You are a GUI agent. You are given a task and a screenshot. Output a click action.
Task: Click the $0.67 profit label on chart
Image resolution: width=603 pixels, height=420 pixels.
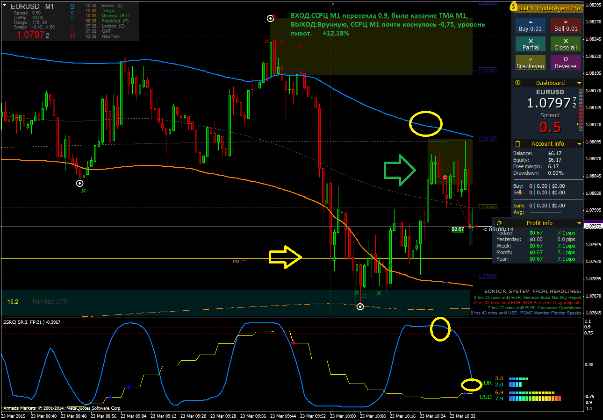point(458,229)
